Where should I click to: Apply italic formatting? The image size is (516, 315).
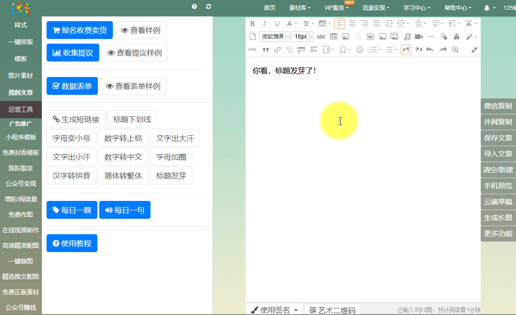264,23
